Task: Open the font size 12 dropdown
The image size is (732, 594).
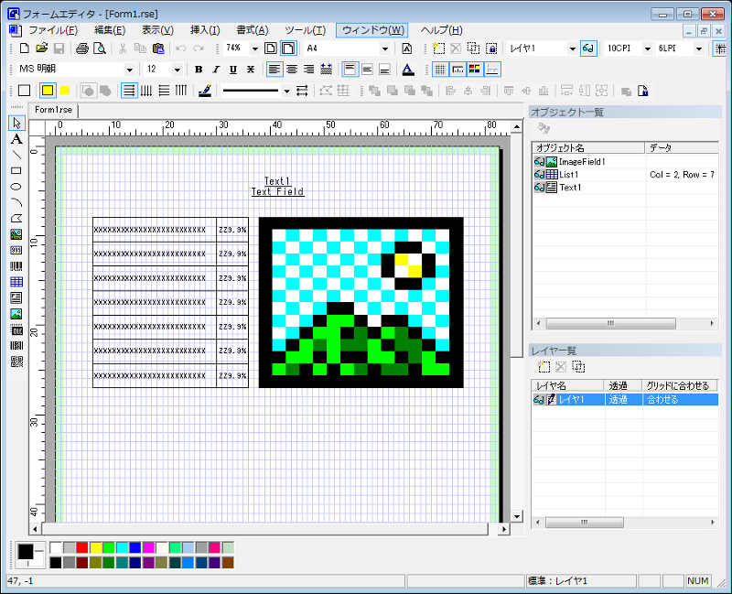Action: [x=178, y=70]
